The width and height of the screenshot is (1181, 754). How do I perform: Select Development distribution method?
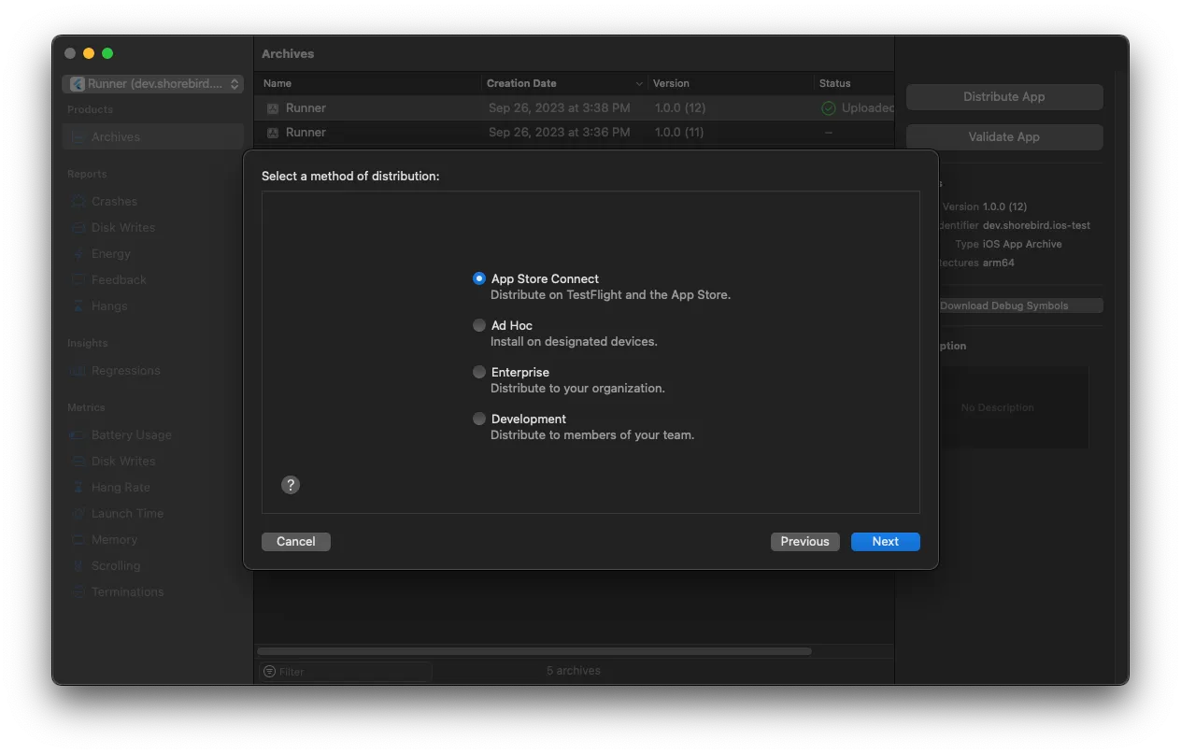point(479,419)
